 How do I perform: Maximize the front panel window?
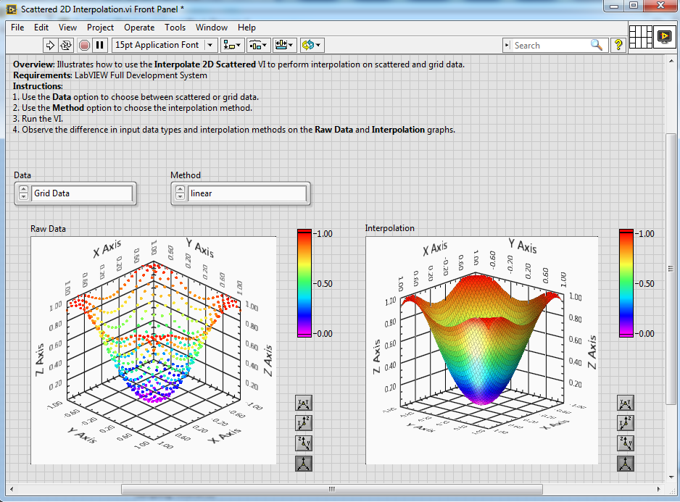click(x=634, y=6)
